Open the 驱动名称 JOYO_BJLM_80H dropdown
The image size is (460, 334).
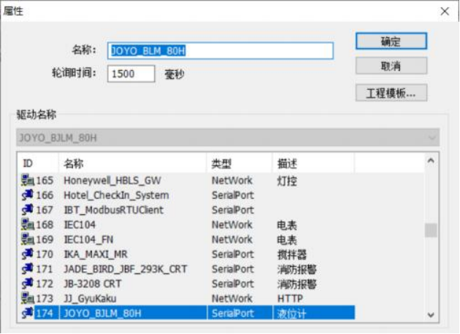(228, 137)
